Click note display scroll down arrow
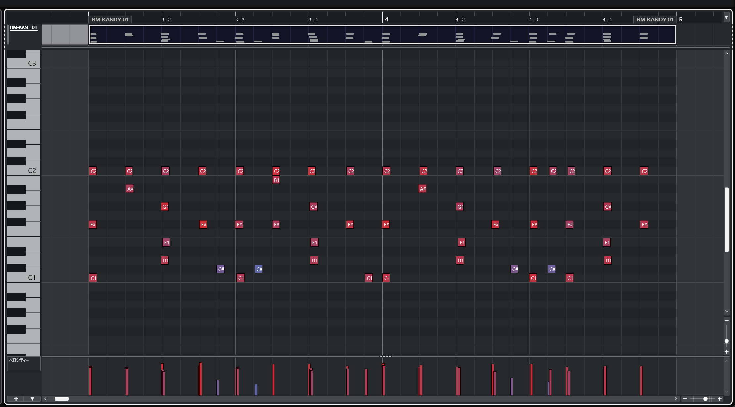The height and width of the screenshot is (407, 735). click(x=727, y=311)
